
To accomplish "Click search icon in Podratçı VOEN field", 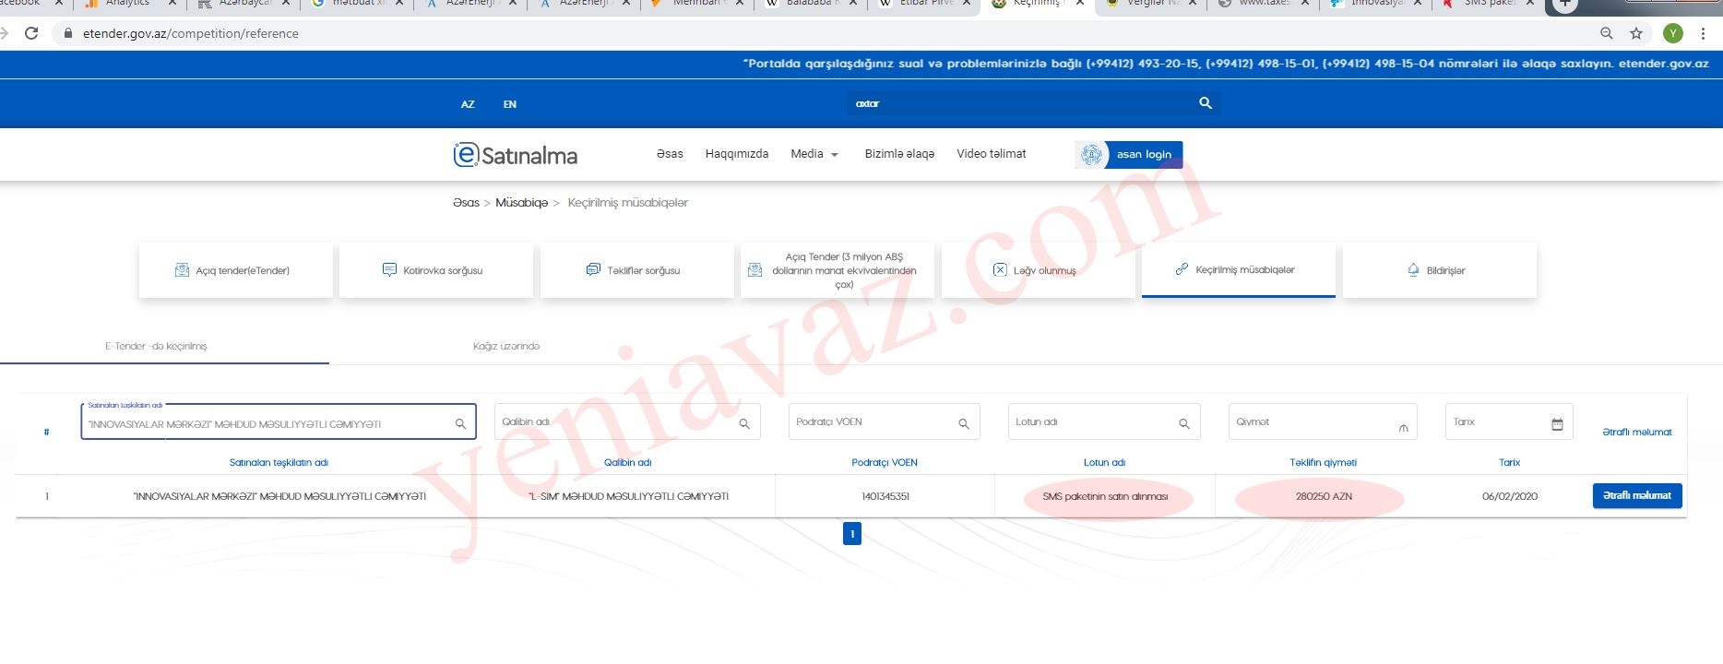I will [x=963, y=424].
